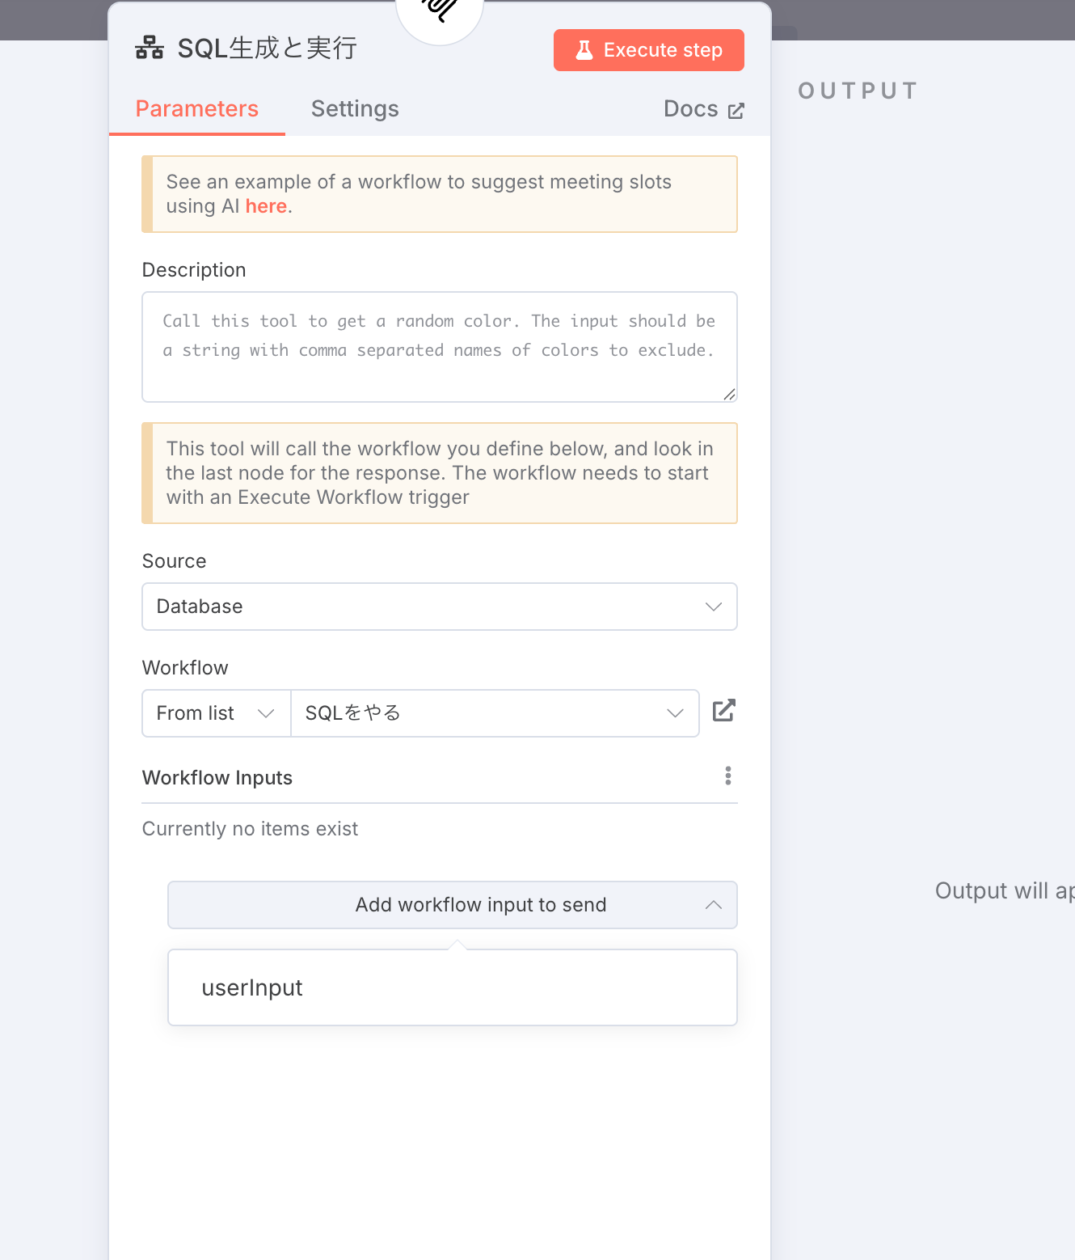The width and height of the screenshot is (1075, 1260).
Task: Click the Description textarea resize handle
Action: pyautogui.click(x=729, y=394)
